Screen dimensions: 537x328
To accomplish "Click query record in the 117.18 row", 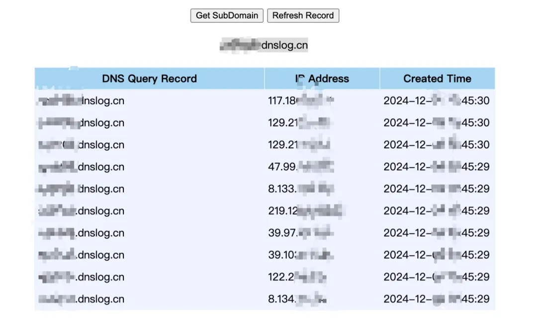I will 81,100.
